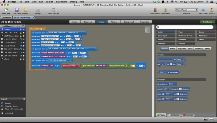Switch to the Behaviors tab
Viewport: 217px width, 123px height.
(88, 22)
